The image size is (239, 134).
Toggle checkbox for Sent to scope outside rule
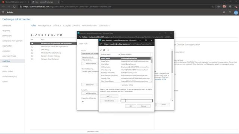(x=32, y=47)
